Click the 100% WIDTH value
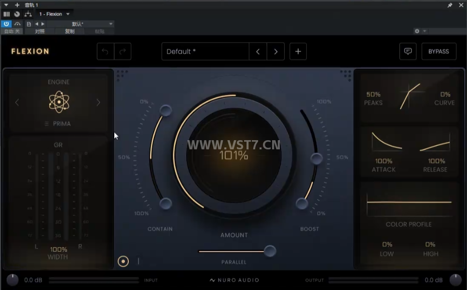Image resolution: width=467 pixels, height=290 pixels. click(x=58, y=249)
